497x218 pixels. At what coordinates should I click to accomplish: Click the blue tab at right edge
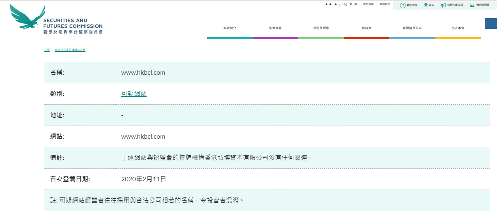491,23
